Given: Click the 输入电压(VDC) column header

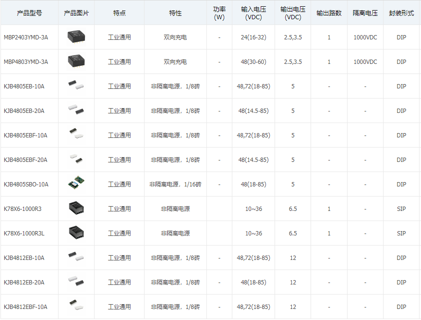Looking at the screenshot, I should click(x=253, y=13).
